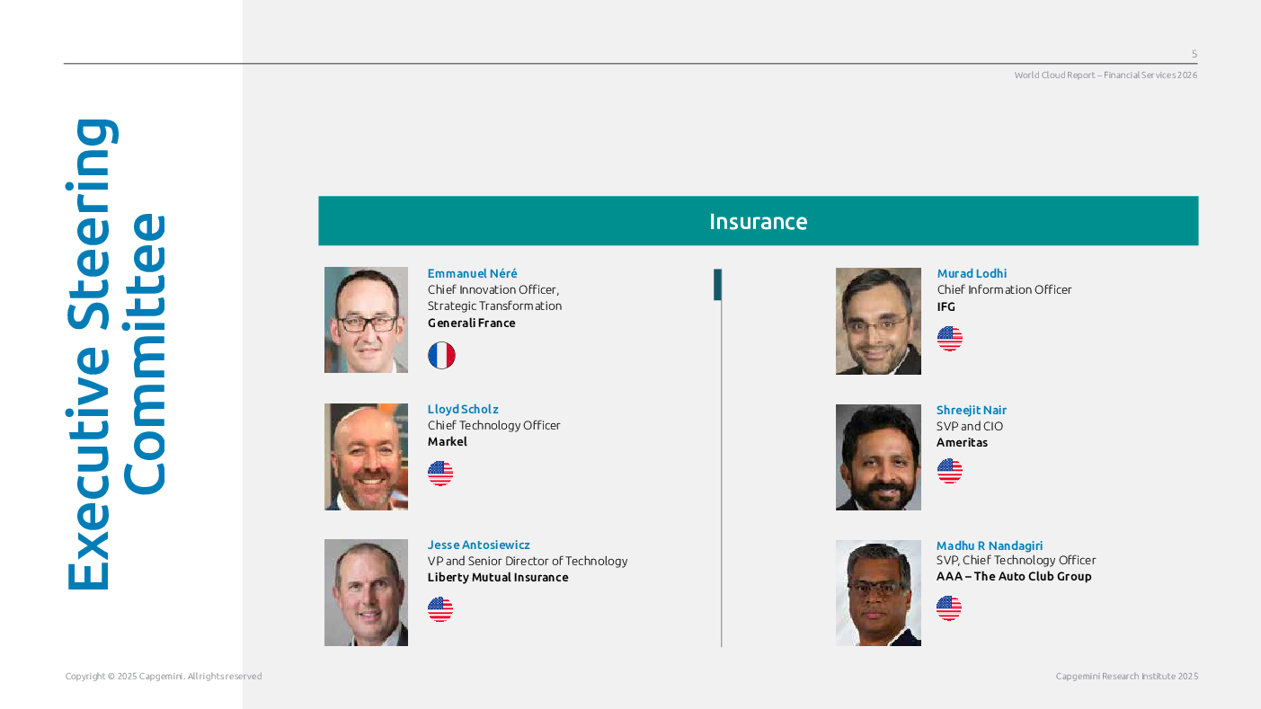Click the name Jesse Antosiewicz

(x=479, y=545)
